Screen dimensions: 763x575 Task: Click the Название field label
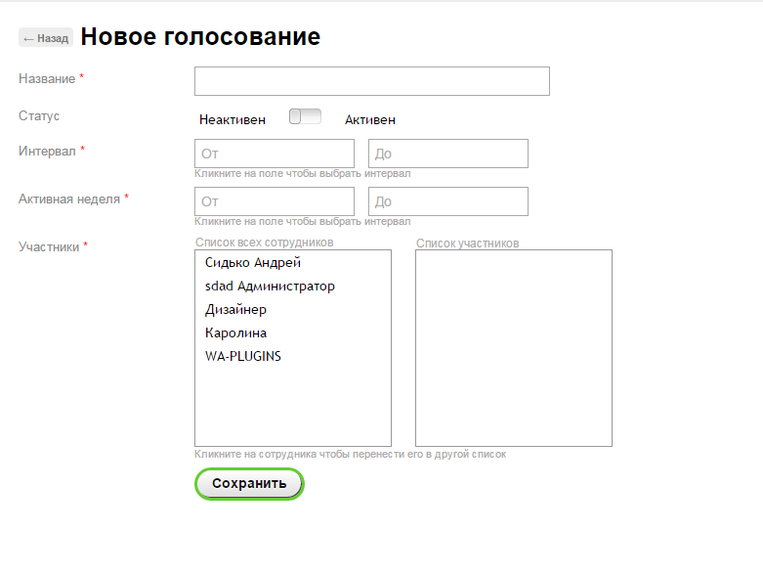coord(47,78)
